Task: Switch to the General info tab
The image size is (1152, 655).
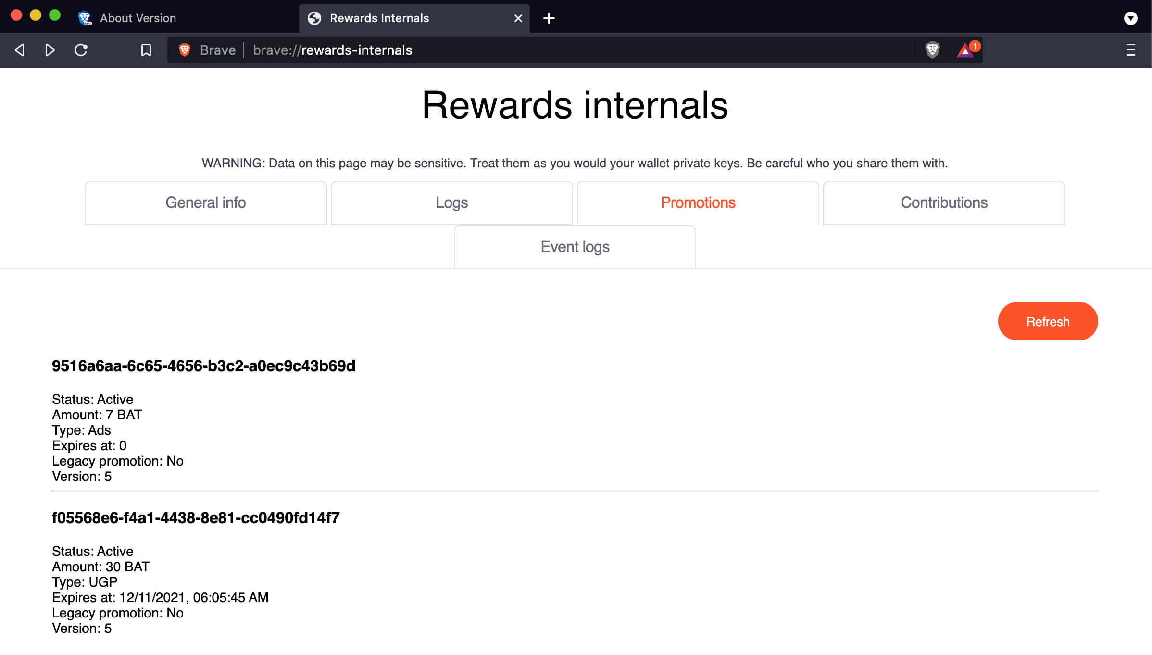Action: (x=205, y=202)
